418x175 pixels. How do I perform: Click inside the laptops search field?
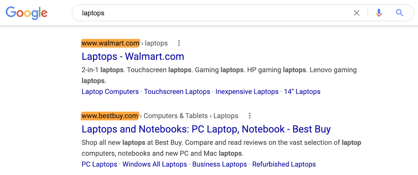pos(209,13)
